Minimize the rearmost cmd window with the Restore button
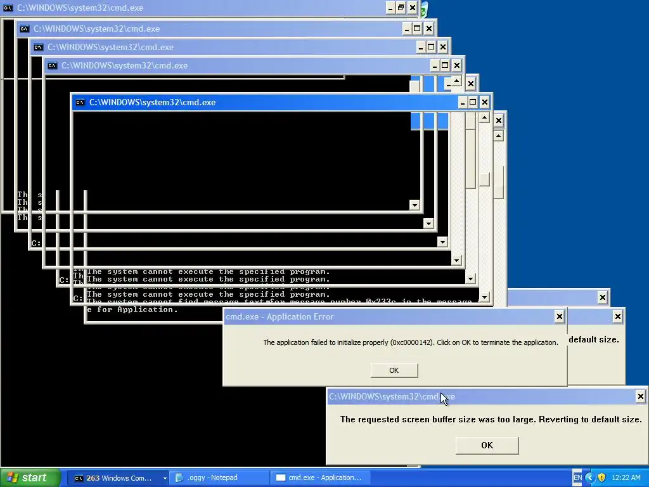This screenshot has width=649, height=487. [x=390, y=8]
